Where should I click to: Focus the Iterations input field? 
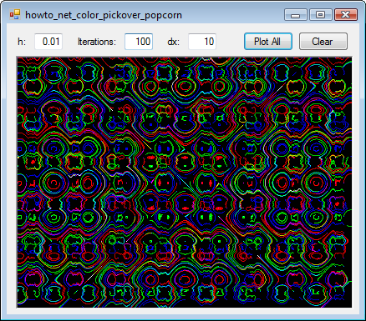(139, 42)
